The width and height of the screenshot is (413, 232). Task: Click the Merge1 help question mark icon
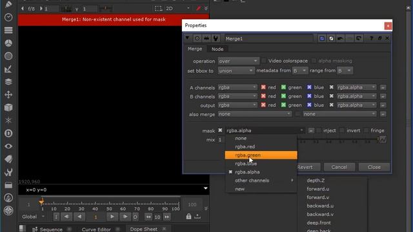coord(371,39)
